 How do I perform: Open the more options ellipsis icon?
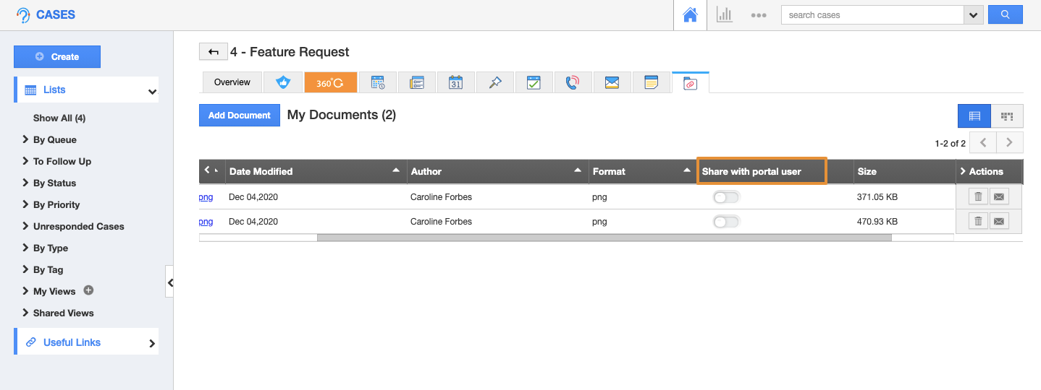tap(758, 14)
